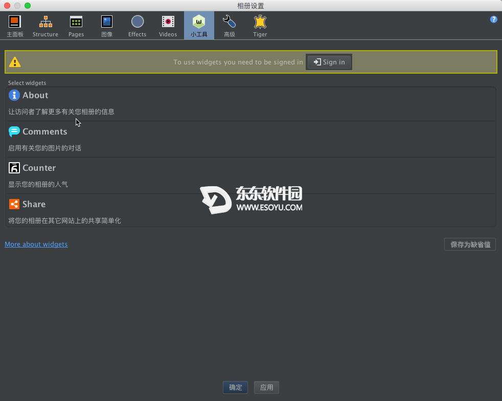Viewport: 502px width, 401px height.
Task: Click the About widget info icon
Action: tap(14, 95)
